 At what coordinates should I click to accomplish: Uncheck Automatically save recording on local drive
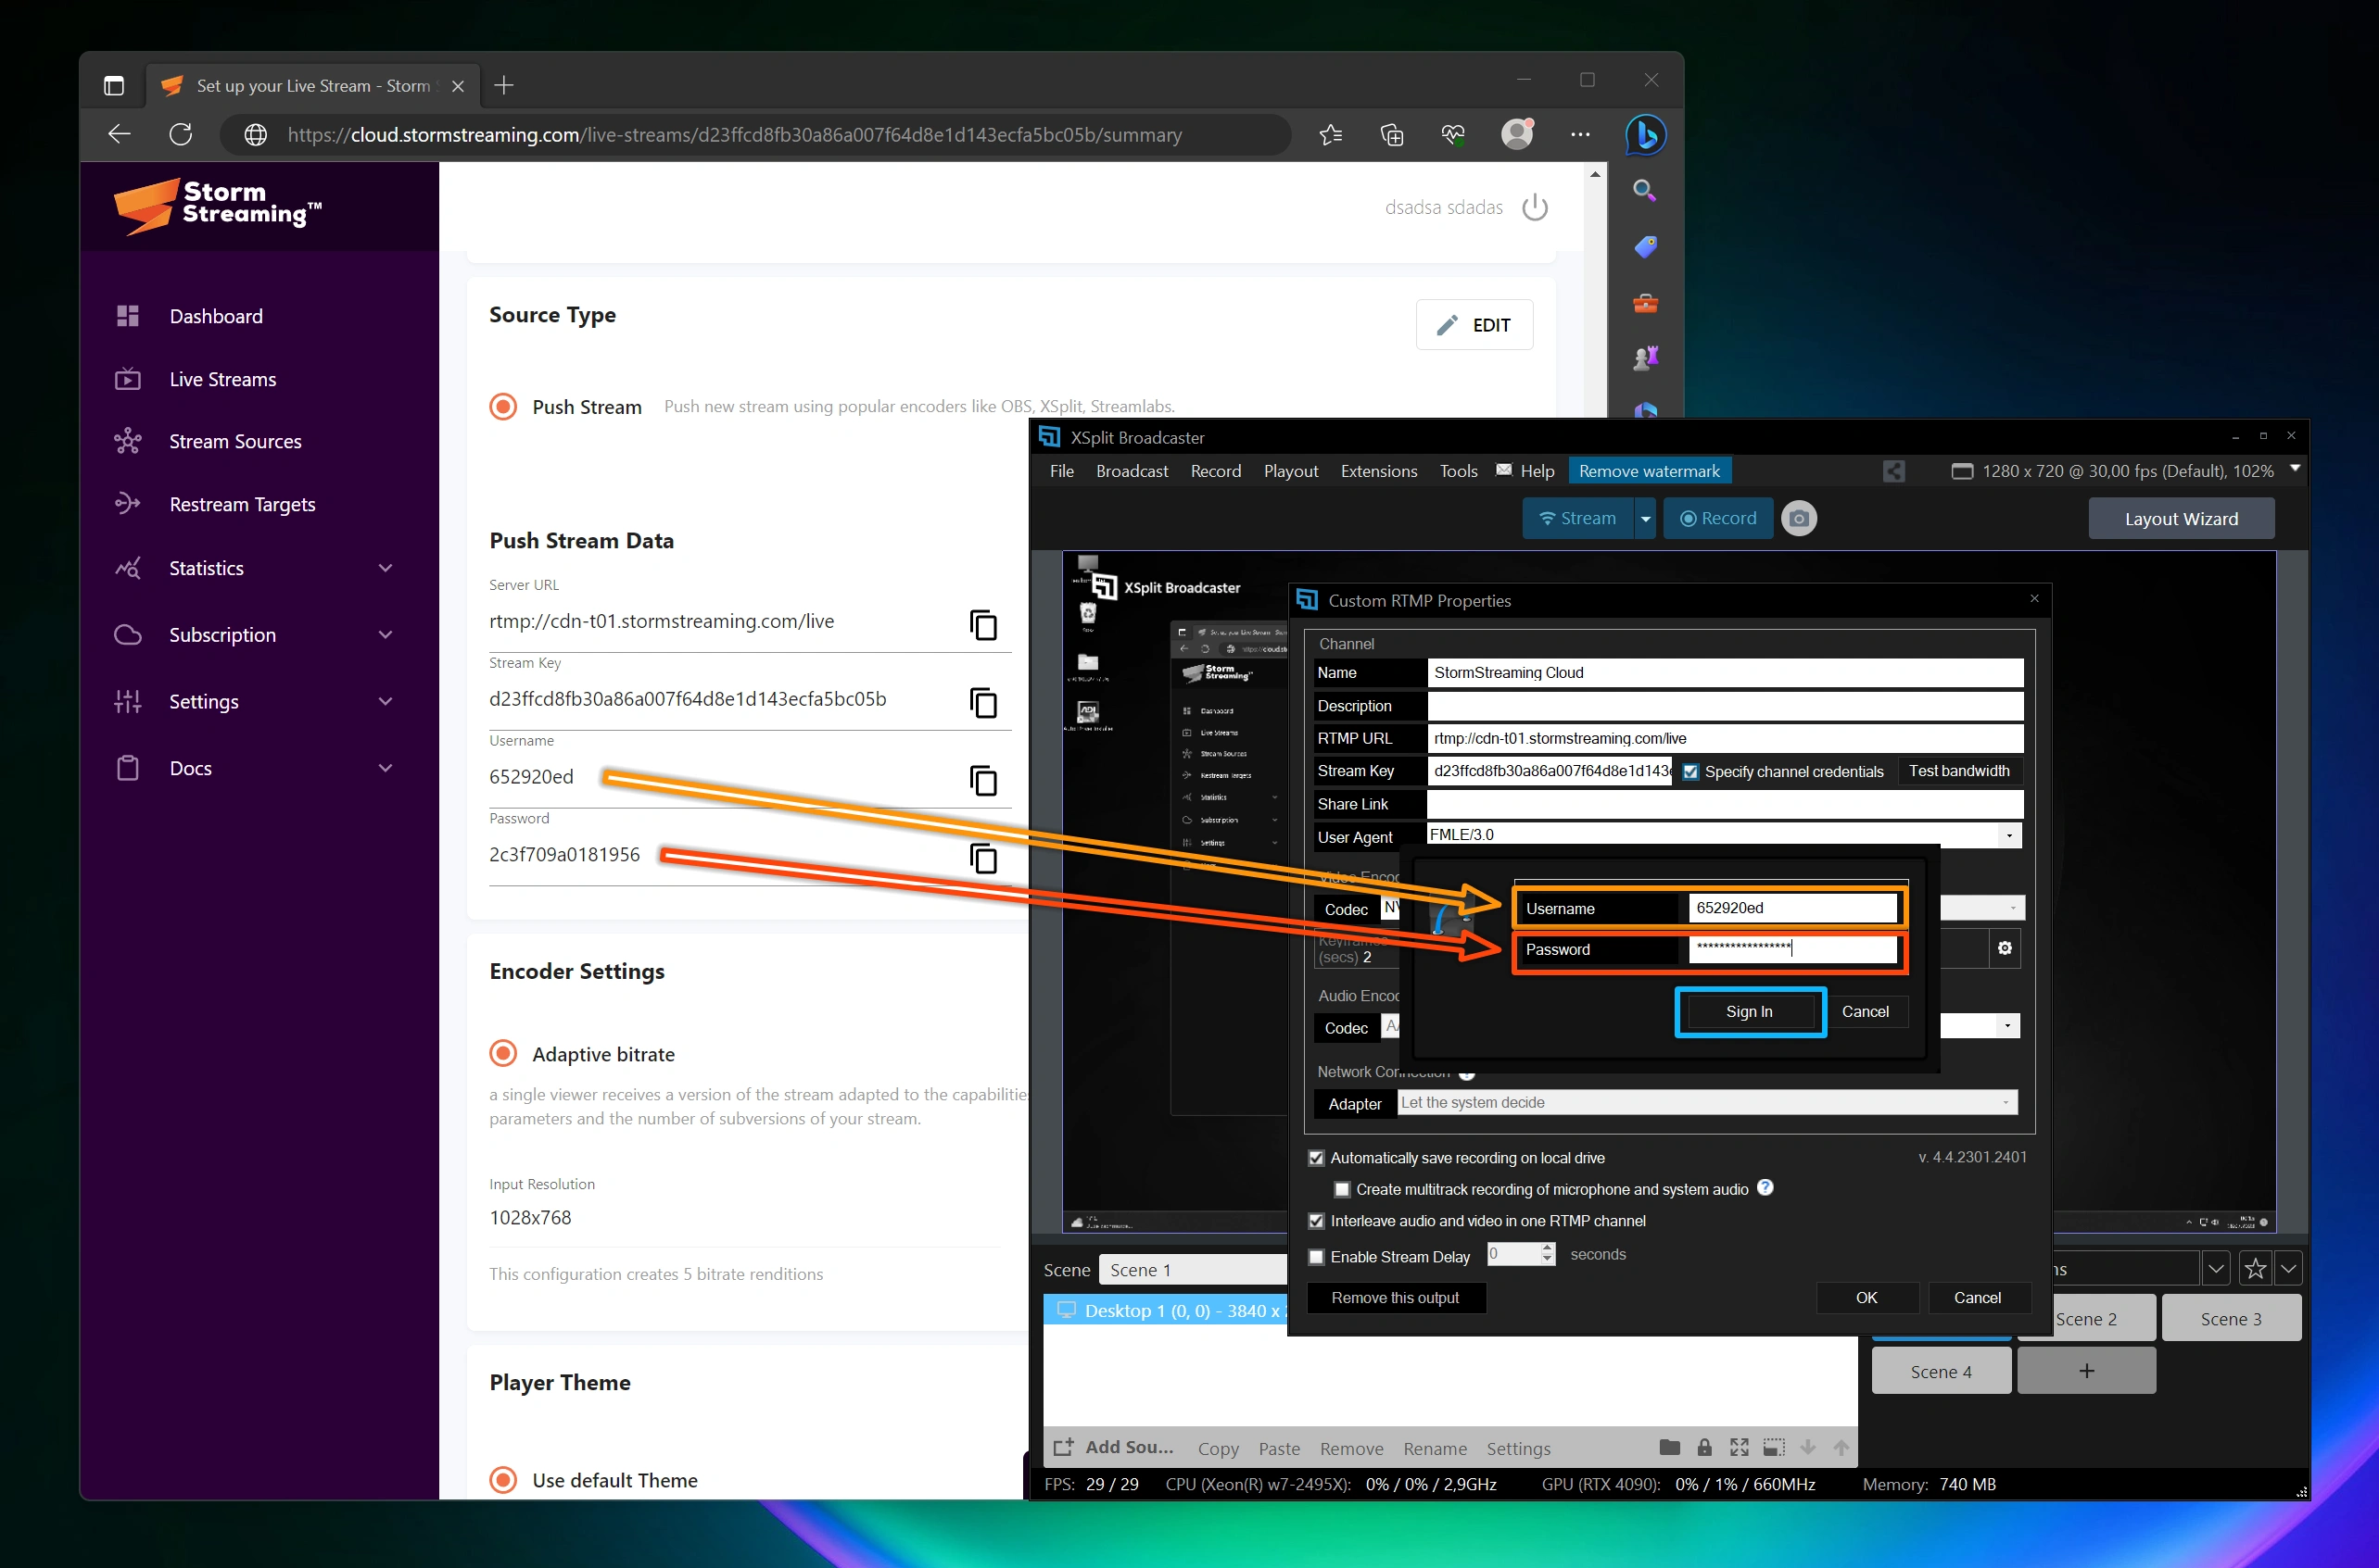(x=1318, y=1157)
